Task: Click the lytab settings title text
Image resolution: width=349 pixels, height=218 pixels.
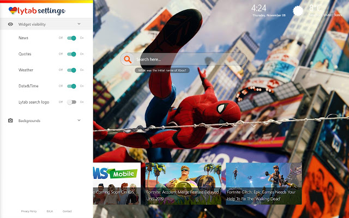Action: [x=41, y=11]
